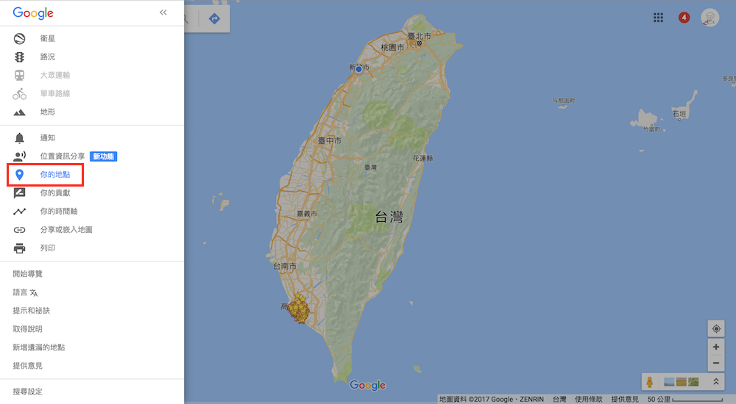Image resolution: width=736 pixels, height=404 pixels.
Task: Click 提供意見 in map footer
Action: point(625,400)
